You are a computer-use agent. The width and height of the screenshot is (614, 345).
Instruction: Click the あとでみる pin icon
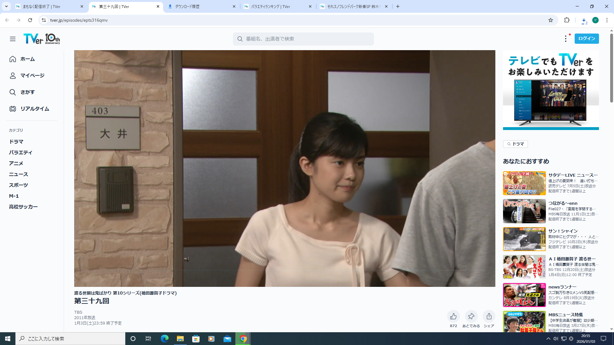tap(471, 316)
